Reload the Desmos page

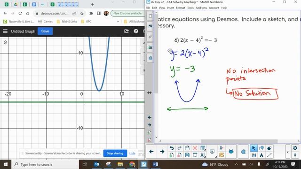pyautogui.click(x=20, y=14)
